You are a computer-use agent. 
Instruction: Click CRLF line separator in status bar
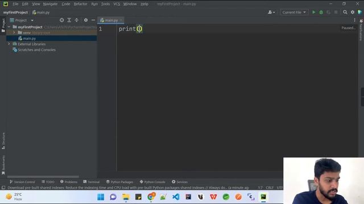click(x=270, y=188)
